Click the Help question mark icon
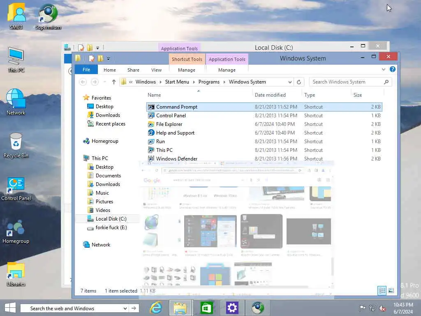 (x=393, y=69)
